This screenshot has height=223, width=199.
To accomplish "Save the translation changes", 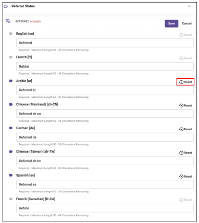I will (171, 23).
